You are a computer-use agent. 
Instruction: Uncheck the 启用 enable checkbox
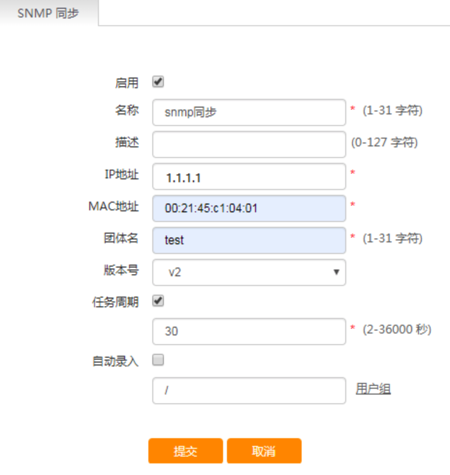point(158,81)
